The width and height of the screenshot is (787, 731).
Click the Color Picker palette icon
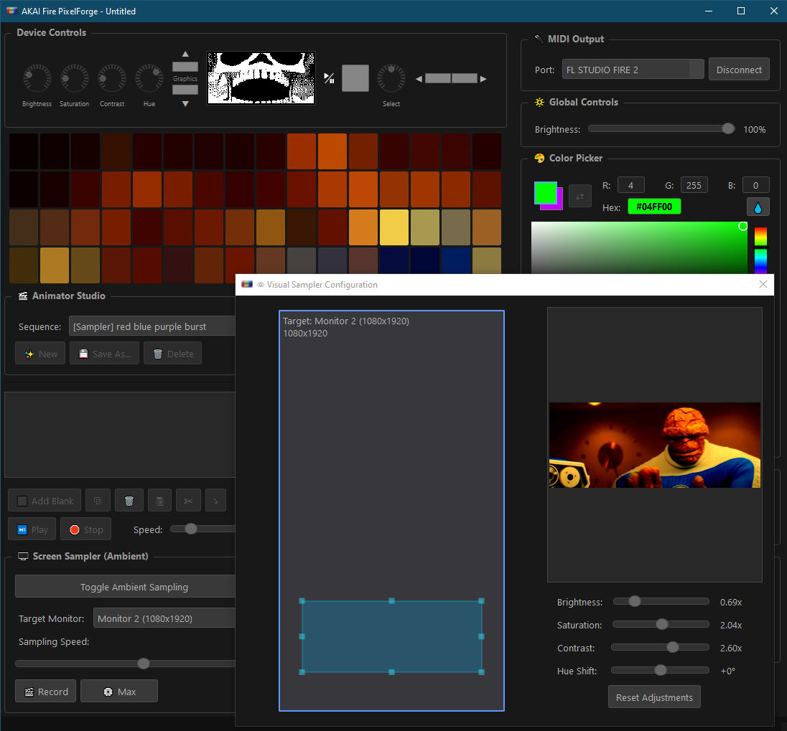539,158
